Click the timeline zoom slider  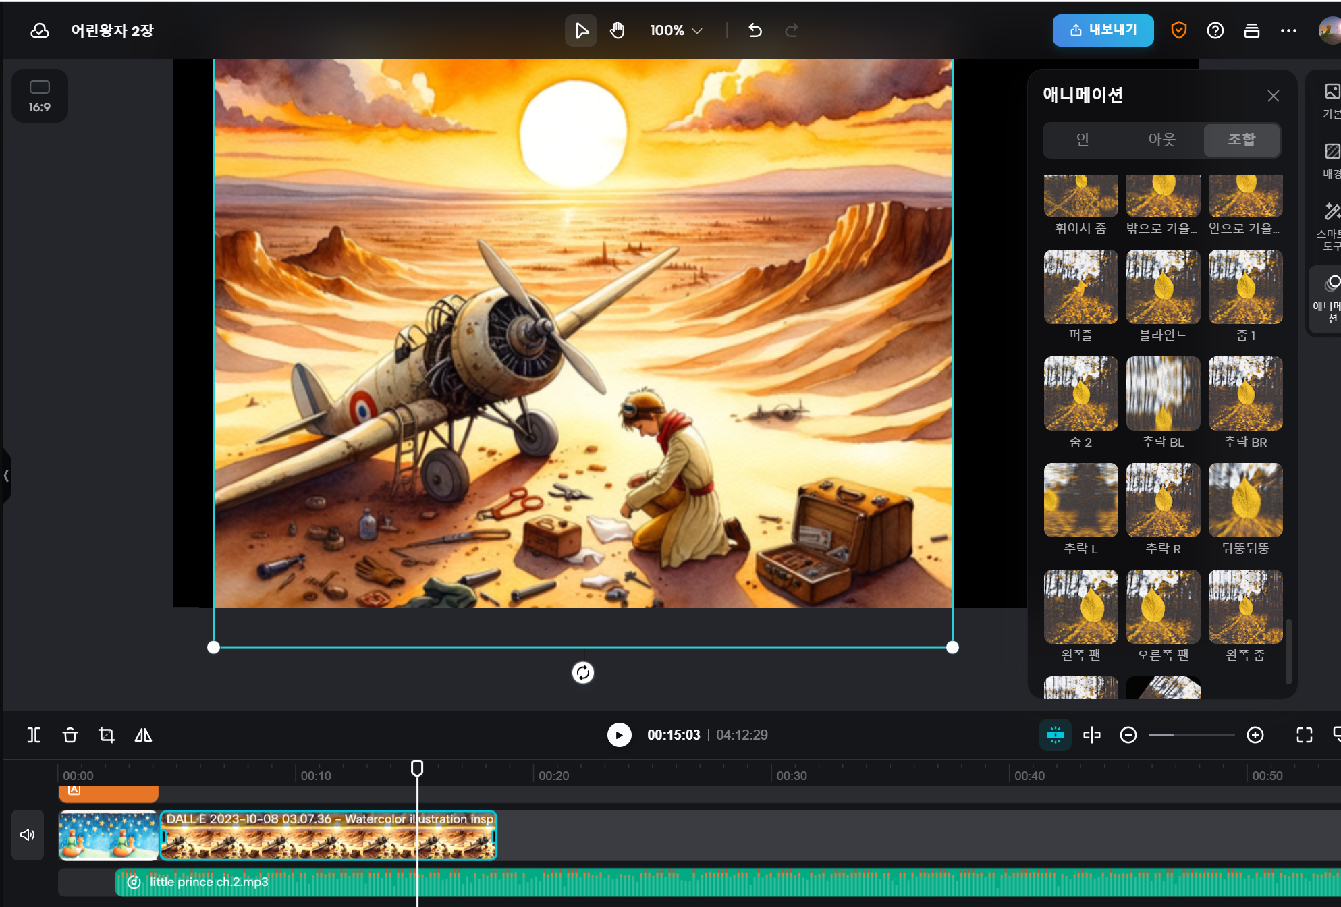point(1191,735)
